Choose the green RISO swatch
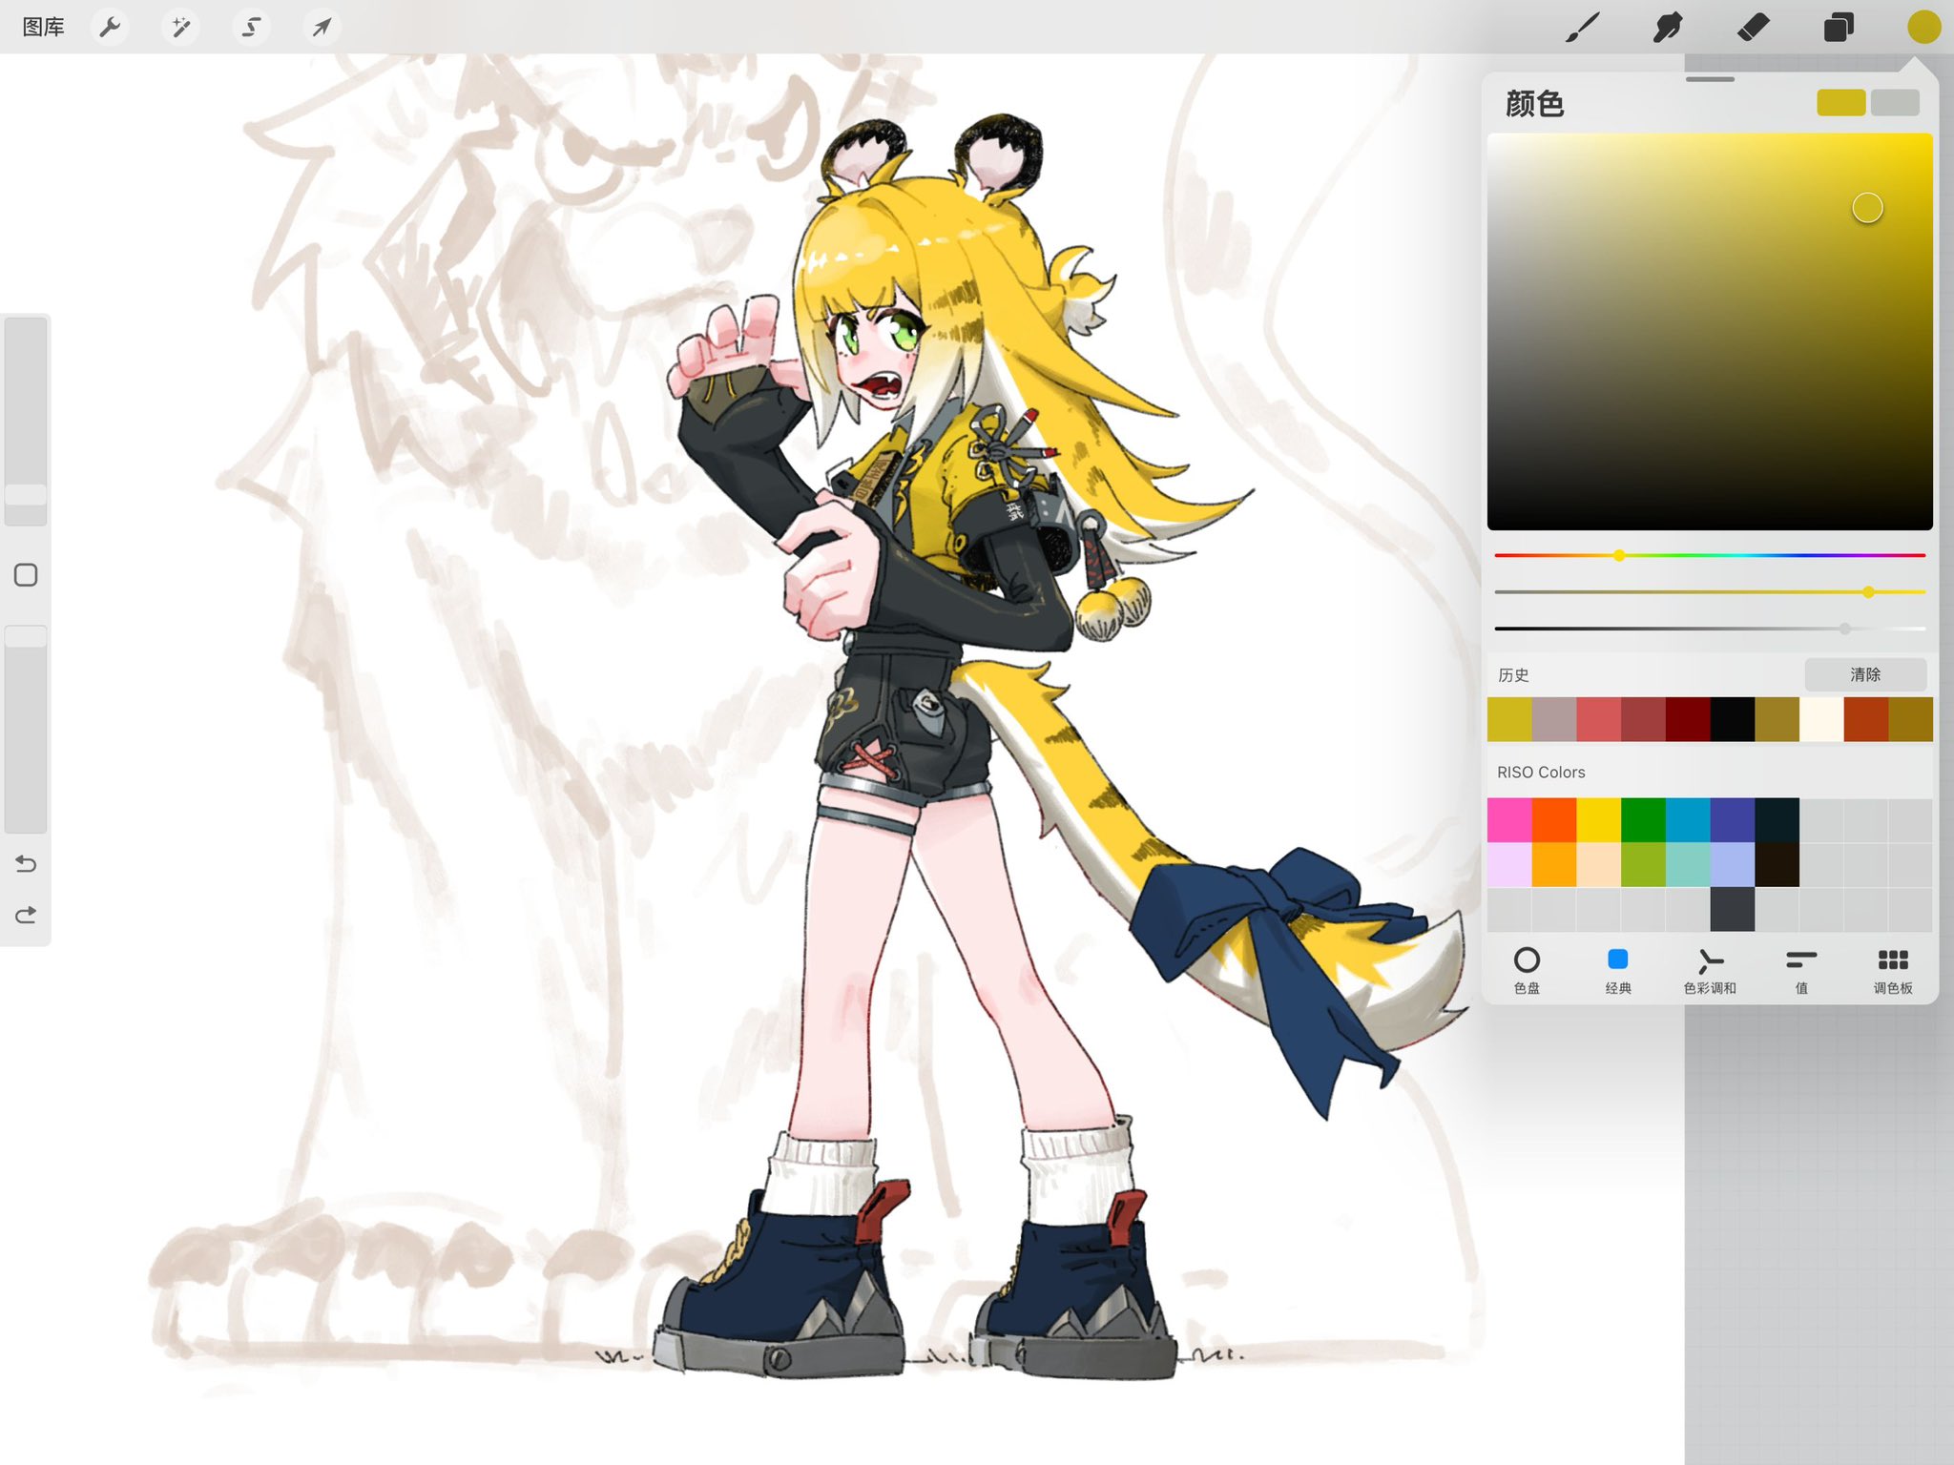Screen dimensions: 1954x1465 click(1643, 820)
